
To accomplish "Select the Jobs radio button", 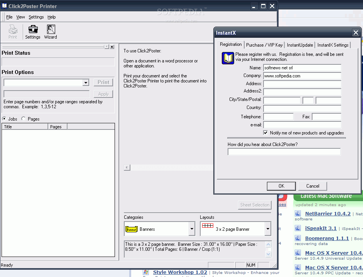I will point(4,119).
